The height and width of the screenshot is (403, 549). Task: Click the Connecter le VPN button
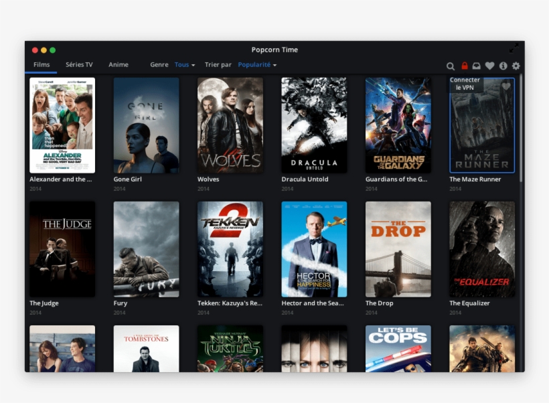pyautogui.click(x=467, y=83)
